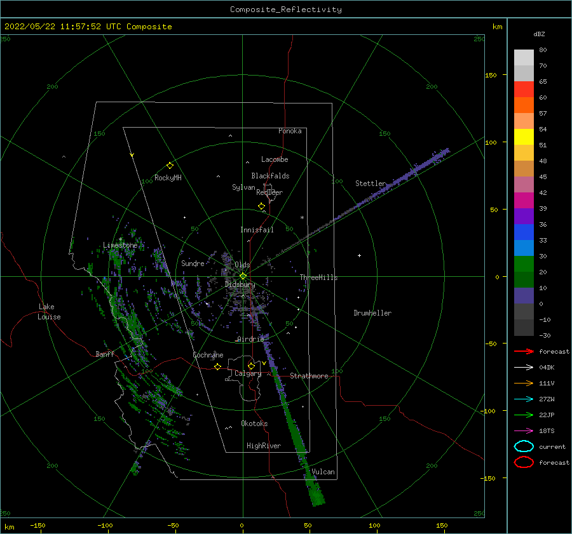This screenshot has width=572, height=534.
Task: Click the yellow 54 dBZ color swatch
Action: (x=524, y=137)
